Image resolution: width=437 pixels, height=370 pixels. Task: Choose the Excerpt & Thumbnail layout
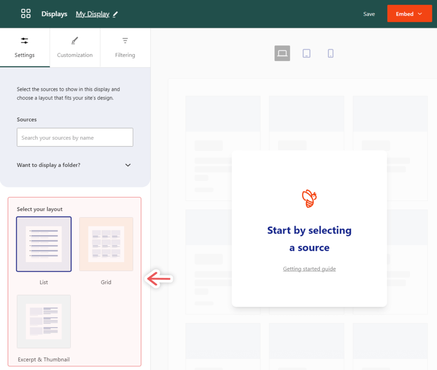point(44,321)
